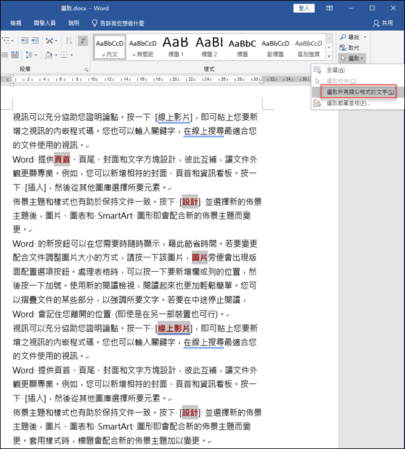Click the increase indent icon
Screen dimensions: 405x449
[x=35, y=40]
